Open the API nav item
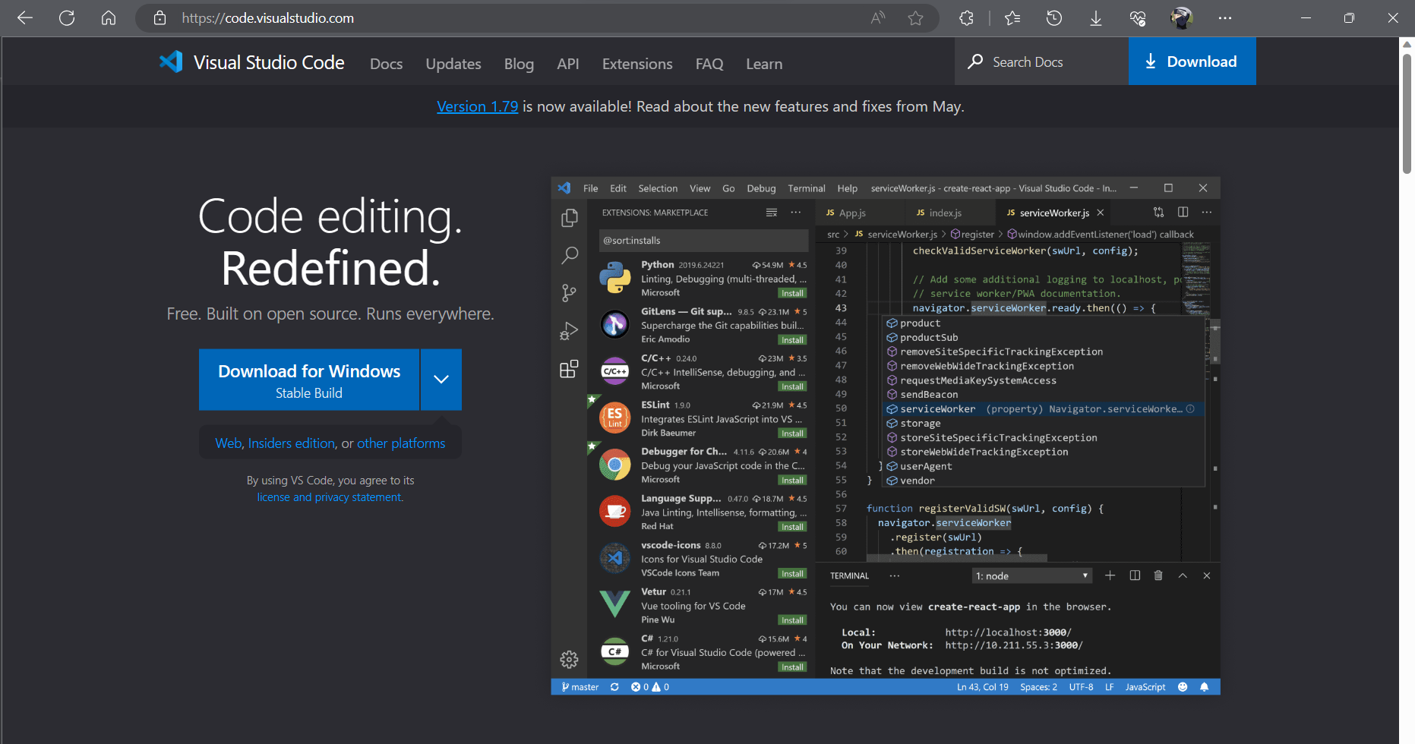 (568, 64)
